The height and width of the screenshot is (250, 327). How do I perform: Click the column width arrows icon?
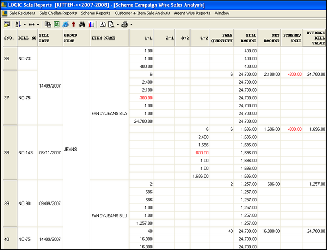point(32,25)
